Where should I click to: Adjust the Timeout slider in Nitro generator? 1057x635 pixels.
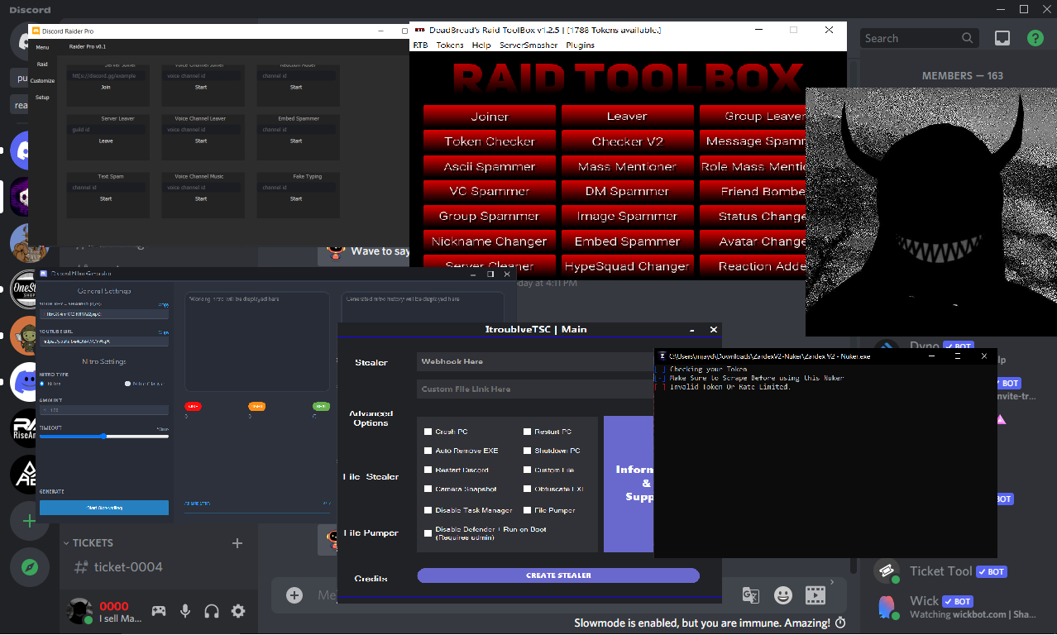click(x=104, y=436)
